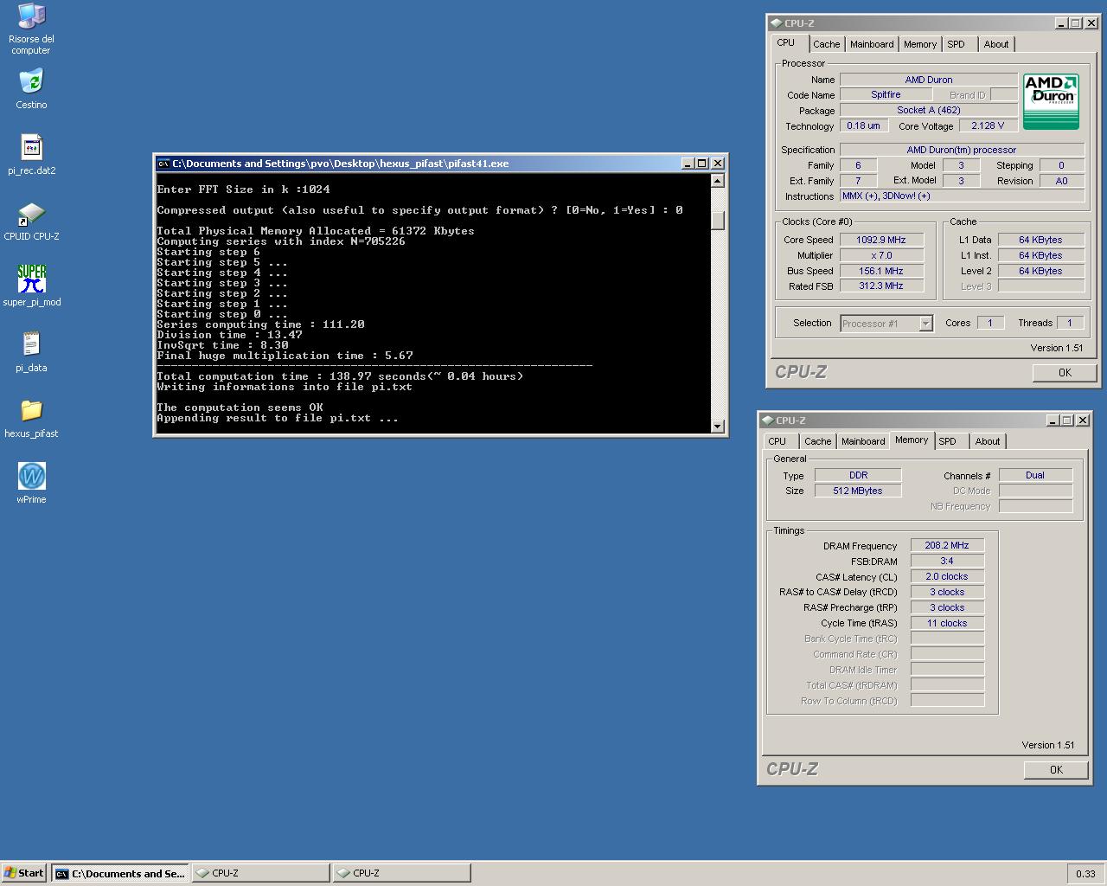Click OK in top CPU-Z window

[1065, 373]
